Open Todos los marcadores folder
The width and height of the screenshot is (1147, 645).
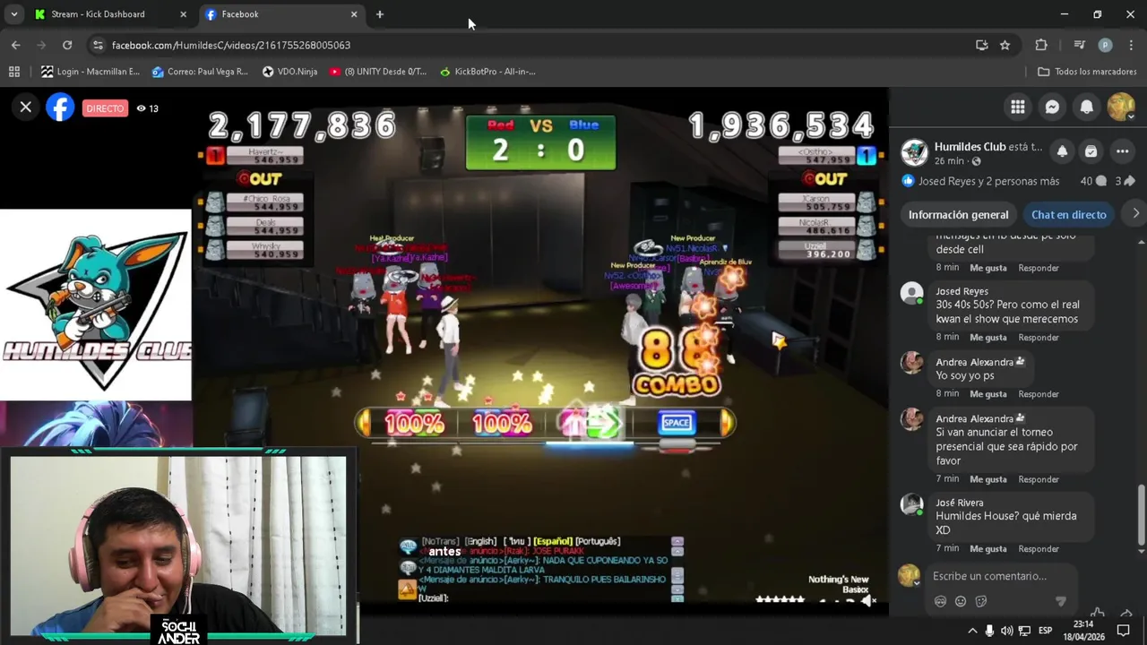coord(1087,72)
